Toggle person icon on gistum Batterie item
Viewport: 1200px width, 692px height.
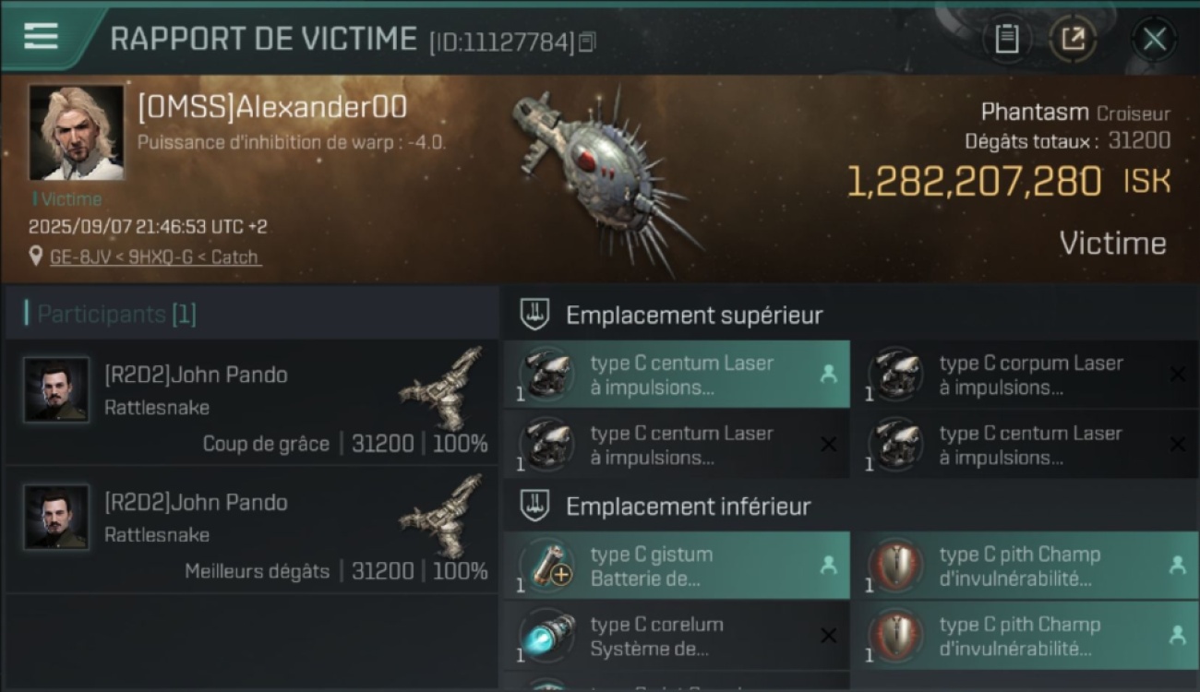pyautogui.click(x=828, y=566)
